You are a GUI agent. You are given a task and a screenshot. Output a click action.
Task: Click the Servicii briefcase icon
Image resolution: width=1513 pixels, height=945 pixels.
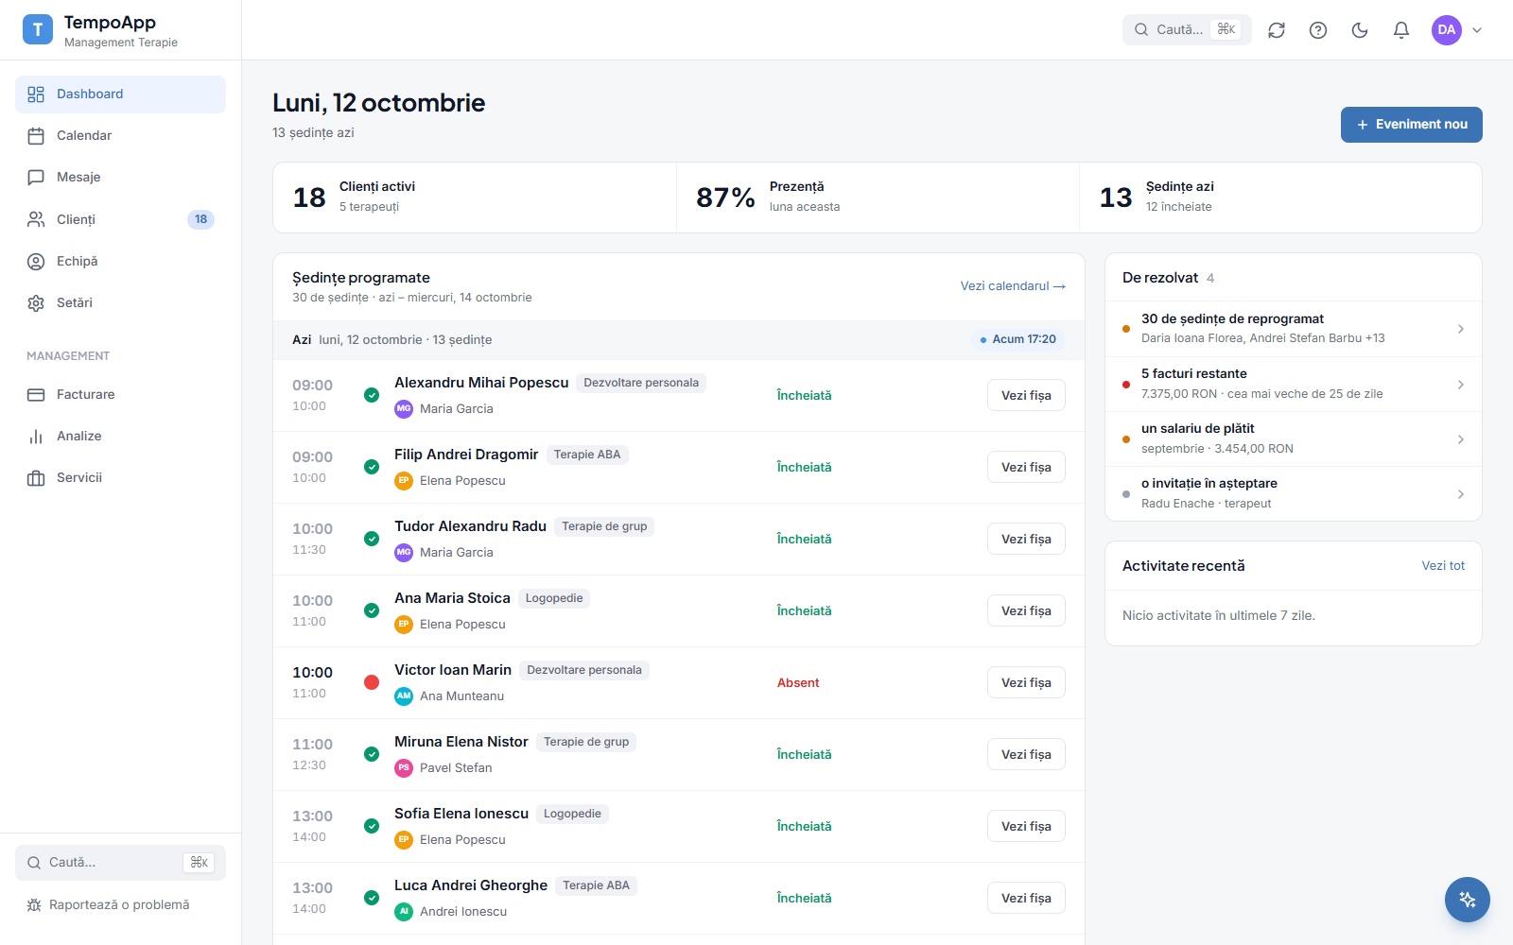[x=36, y=478]
